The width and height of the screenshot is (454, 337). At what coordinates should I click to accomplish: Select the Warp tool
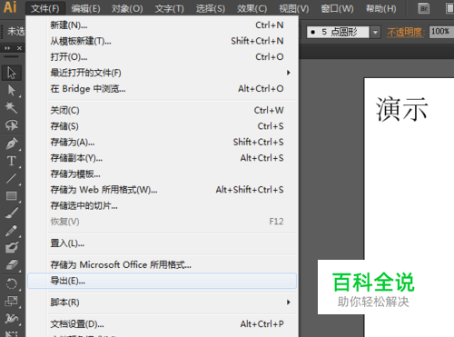click(12, 319)
